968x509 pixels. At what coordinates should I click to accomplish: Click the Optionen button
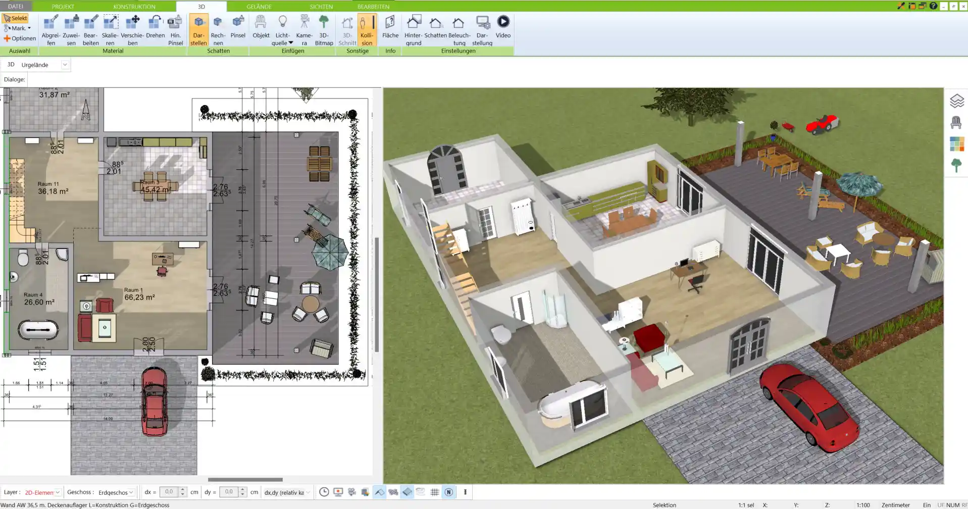[20, 38]
